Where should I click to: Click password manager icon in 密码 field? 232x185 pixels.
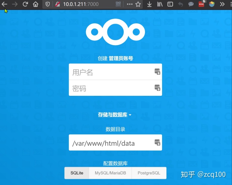click(157, 88)
